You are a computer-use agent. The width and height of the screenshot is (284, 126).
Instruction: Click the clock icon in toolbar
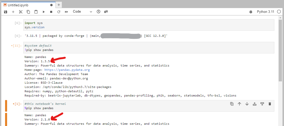point(98,12)
